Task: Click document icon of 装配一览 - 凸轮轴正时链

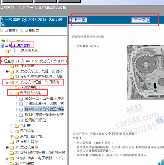Action: click(x=21, y=99)
